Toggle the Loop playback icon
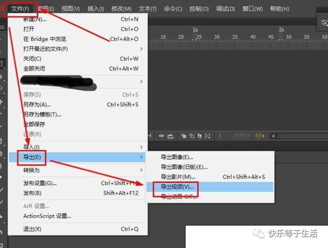Screen dimensions: 328x248 170,136
